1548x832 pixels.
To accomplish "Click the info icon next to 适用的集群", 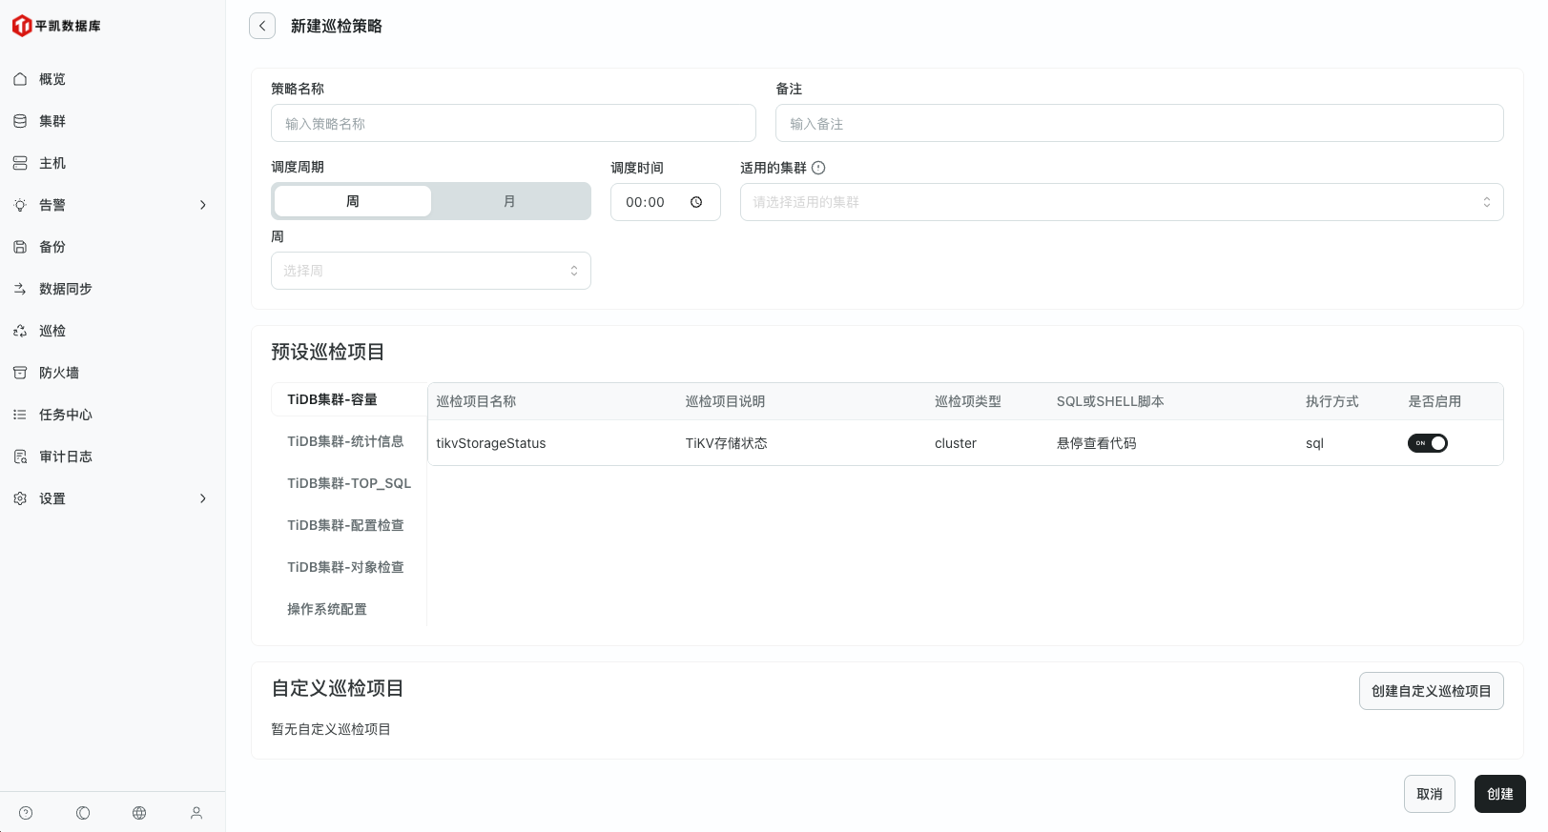I will point(818,168).
